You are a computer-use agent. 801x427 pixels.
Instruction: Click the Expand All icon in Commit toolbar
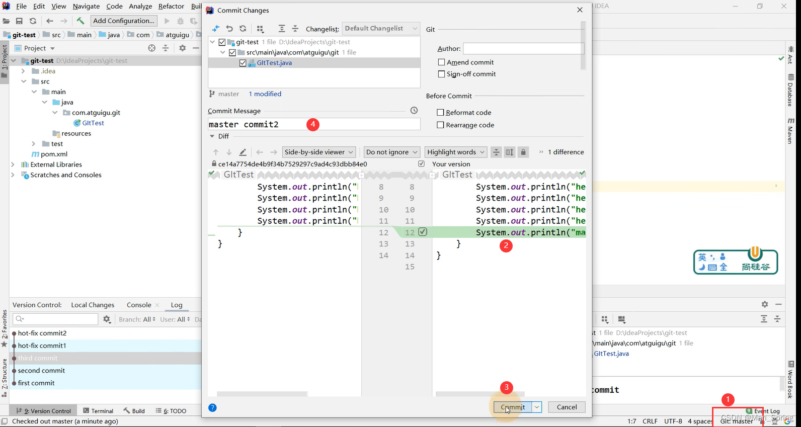pyautogui.click(x=282, y=29)
